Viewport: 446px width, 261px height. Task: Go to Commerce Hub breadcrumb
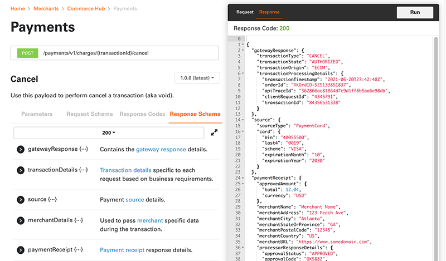point(86,9)
